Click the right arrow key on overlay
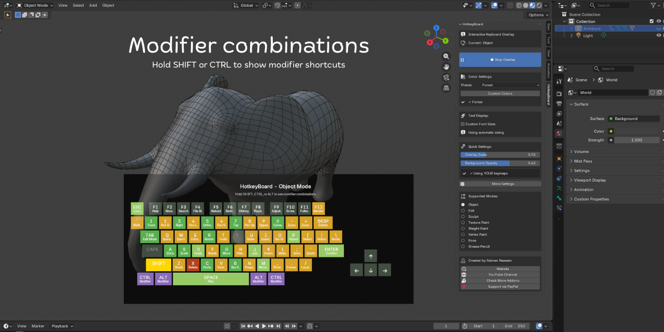Image resolution: width=664 pixels, height=332 pixels. 384,269
